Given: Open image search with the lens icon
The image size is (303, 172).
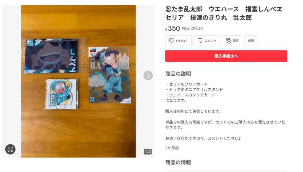Looking at the screenshot, I should coord(10,149).
